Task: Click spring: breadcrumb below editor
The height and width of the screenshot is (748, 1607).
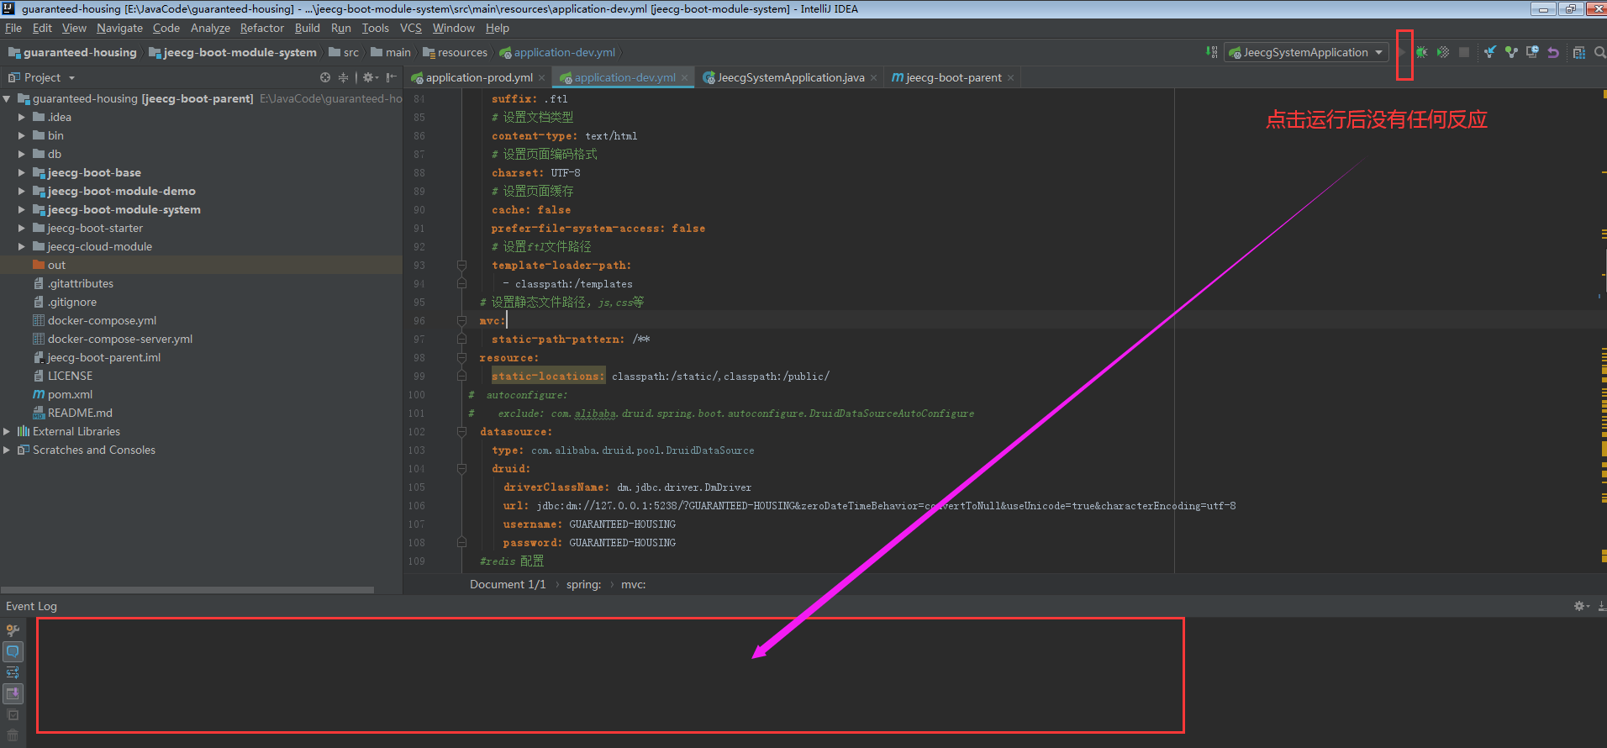Action: [x=583, y=584]
